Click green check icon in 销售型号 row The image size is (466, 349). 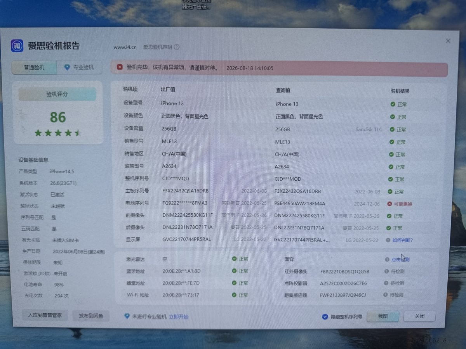[392, 142]
